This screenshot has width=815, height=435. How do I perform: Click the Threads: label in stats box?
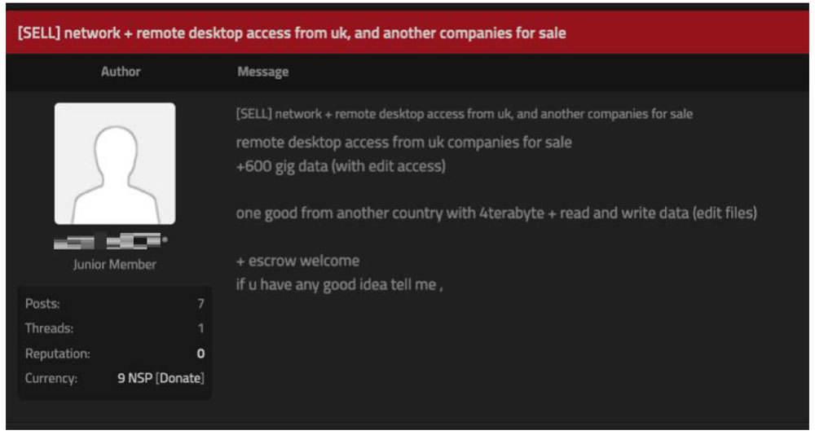point(48,328)
